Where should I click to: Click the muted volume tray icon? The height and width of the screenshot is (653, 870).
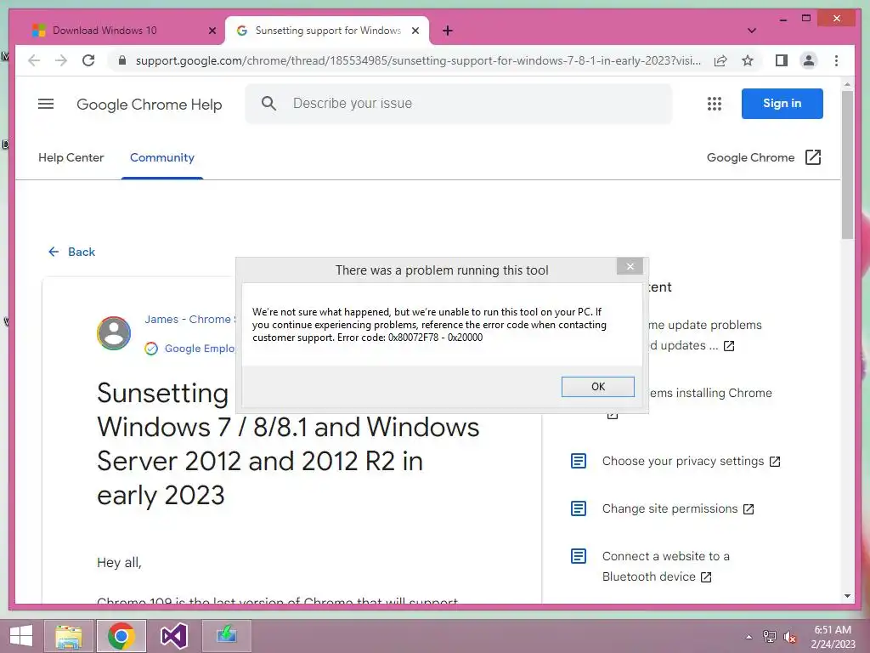(x=789, y=637)
